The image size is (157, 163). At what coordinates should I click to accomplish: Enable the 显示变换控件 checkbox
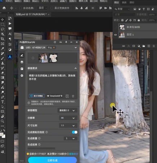click(x=52, y=8)
